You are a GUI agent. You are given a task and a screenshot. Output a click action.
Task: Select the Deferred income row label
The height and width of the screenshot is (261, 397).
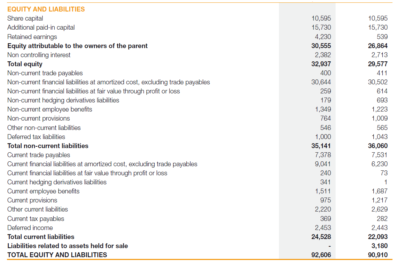coord(30,228)
